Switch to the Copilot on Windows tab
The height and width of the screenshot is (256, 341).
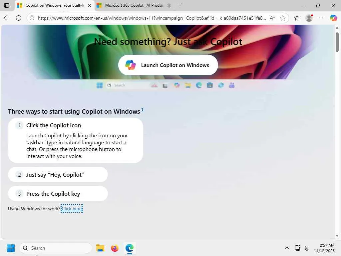[54, 5]
